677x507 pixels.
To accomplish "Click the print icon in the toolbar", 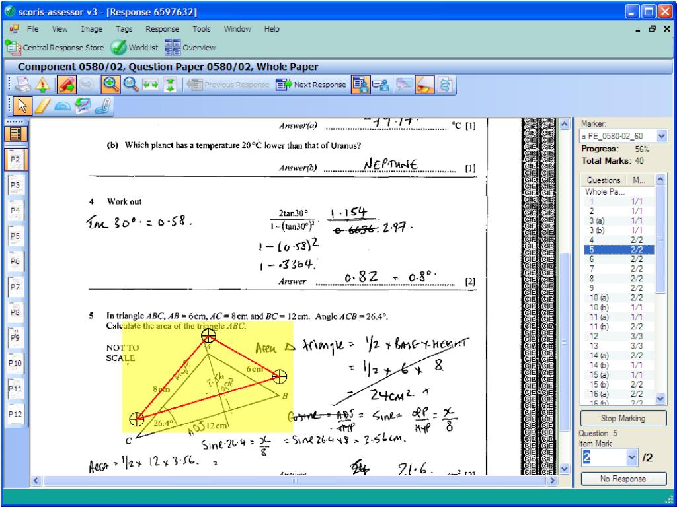I will click(x=22, y=84).
